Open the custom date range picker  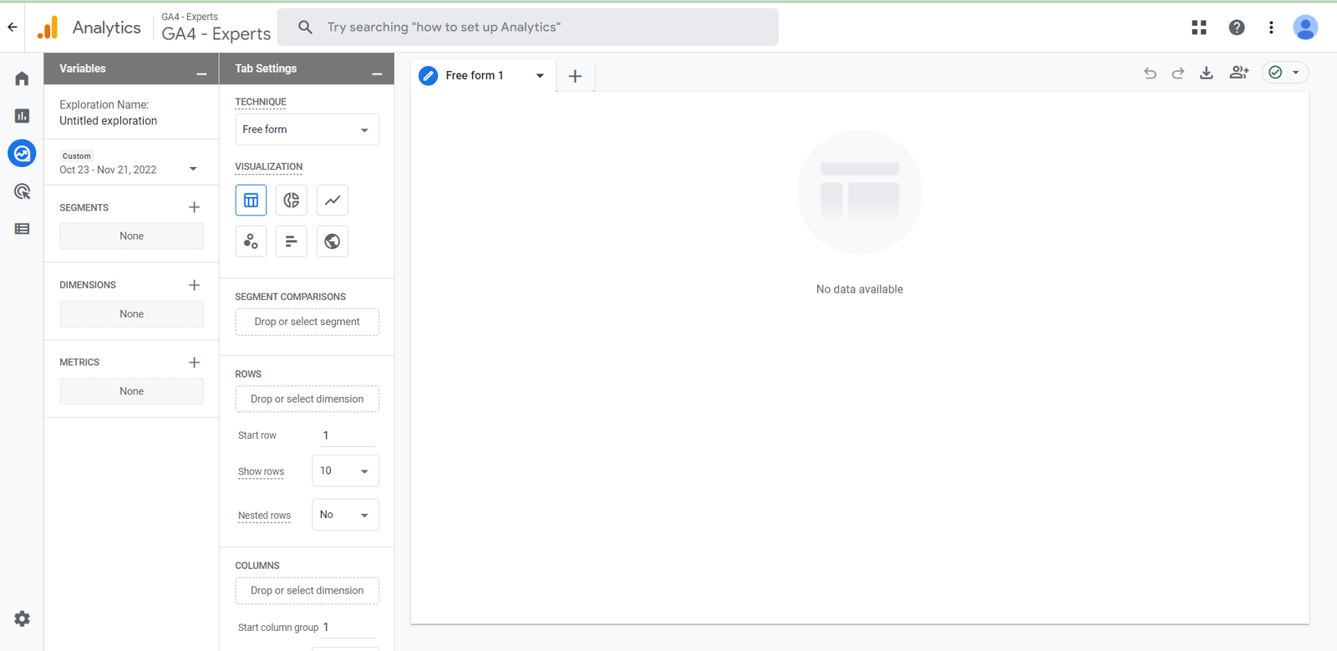tap(130, 169)
